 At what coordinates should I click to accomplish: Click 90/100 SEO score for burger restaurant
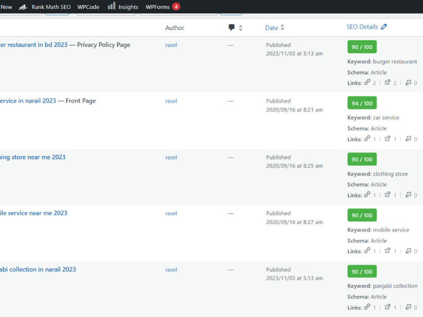[x=362, y=47]
